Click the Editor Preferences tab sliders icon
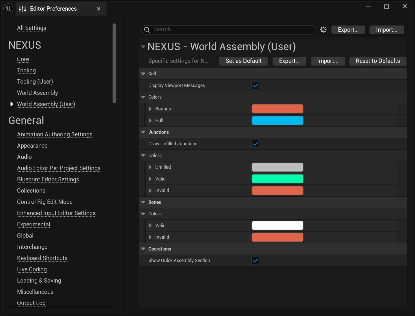The height and width of the screenshot is (316, 415). click(23, 9)
